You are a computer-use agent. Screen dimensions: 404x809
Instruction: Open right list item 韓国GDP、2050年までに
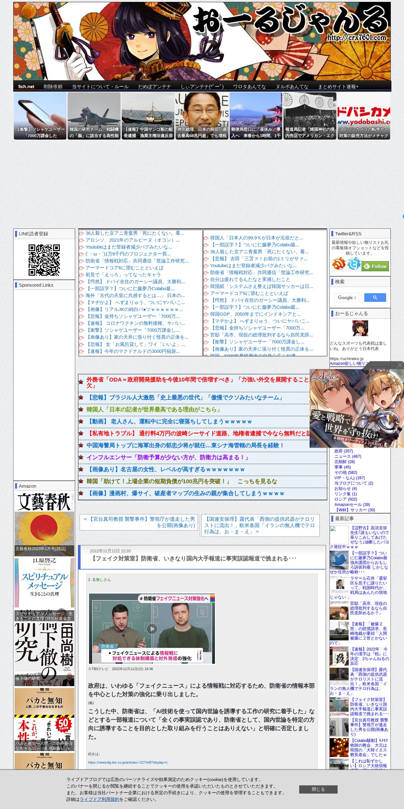tap(255, 314)
